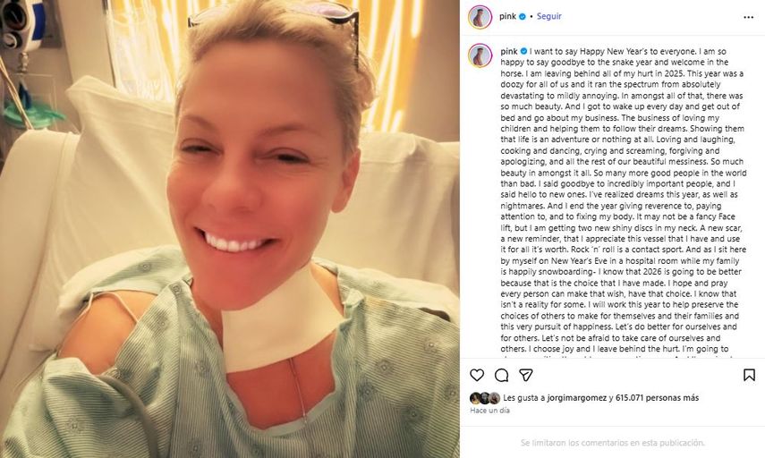This screenshot has height=458, width=765.
Task: Save the post with the bookmark icon
Action: pos(749,375)
